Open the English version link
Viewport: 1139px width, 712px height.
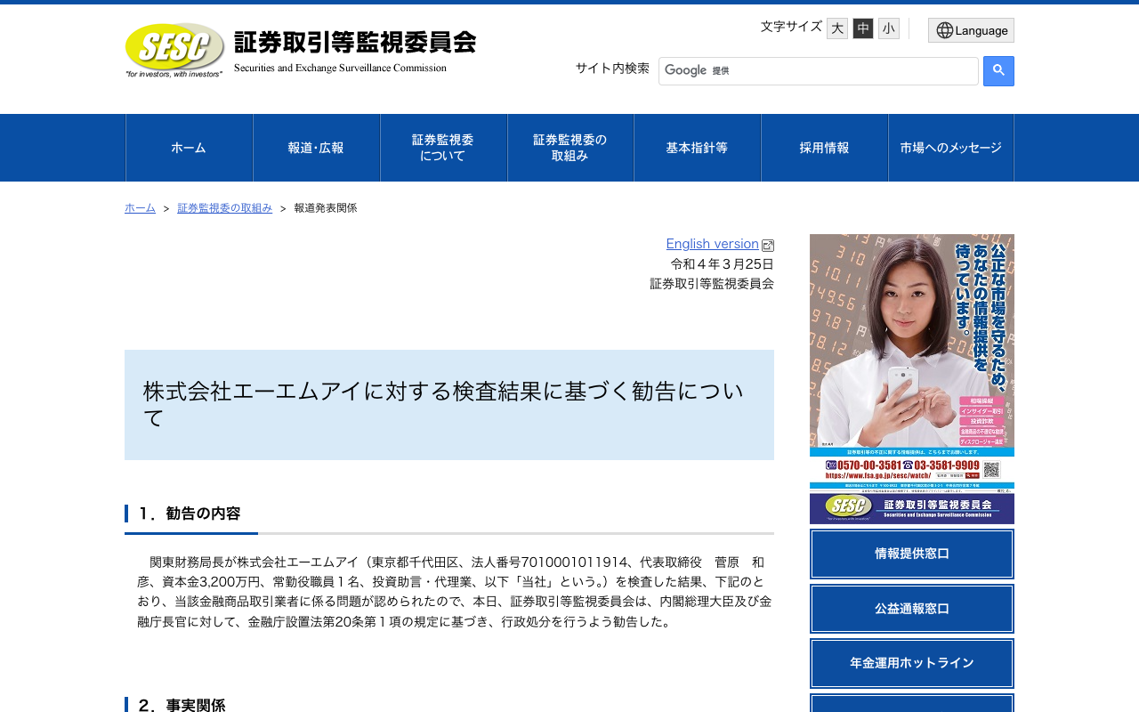coord(712,244)
